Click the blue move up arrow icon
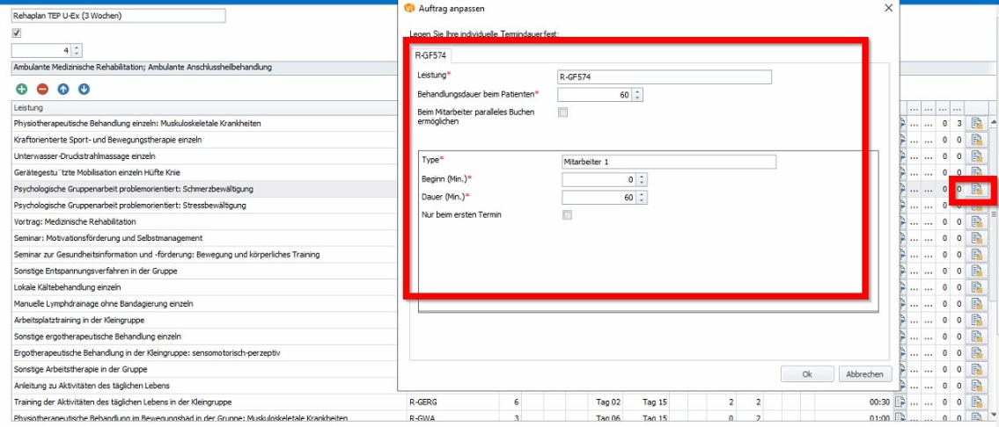Viewport: 999px width, 427px height. (x=63, y=90)
